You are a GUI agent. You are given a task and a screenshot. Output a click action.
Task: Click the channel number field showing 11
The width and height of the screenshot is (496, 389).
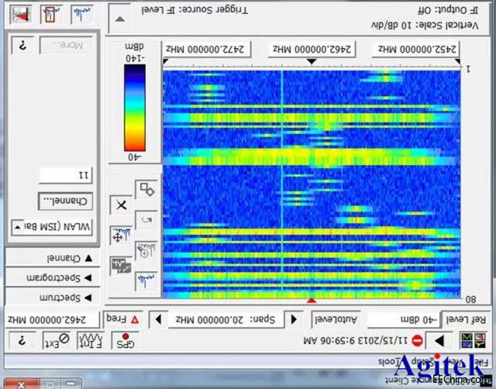click(65, 175)
